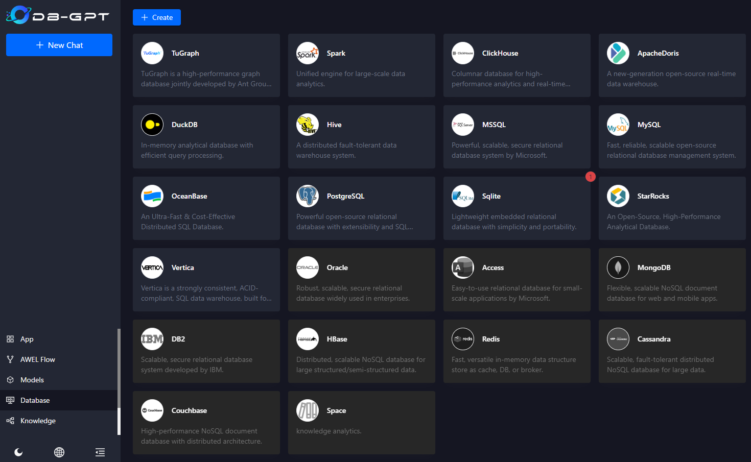This screenshot has height=462, width=751.
Task: Click the MSSQL description text
Action: coord(507,150)
